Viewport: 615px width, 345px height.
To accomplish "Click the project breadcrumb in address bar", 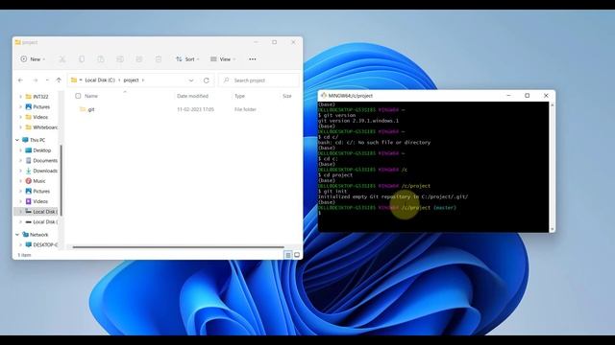I will point(131,80).
